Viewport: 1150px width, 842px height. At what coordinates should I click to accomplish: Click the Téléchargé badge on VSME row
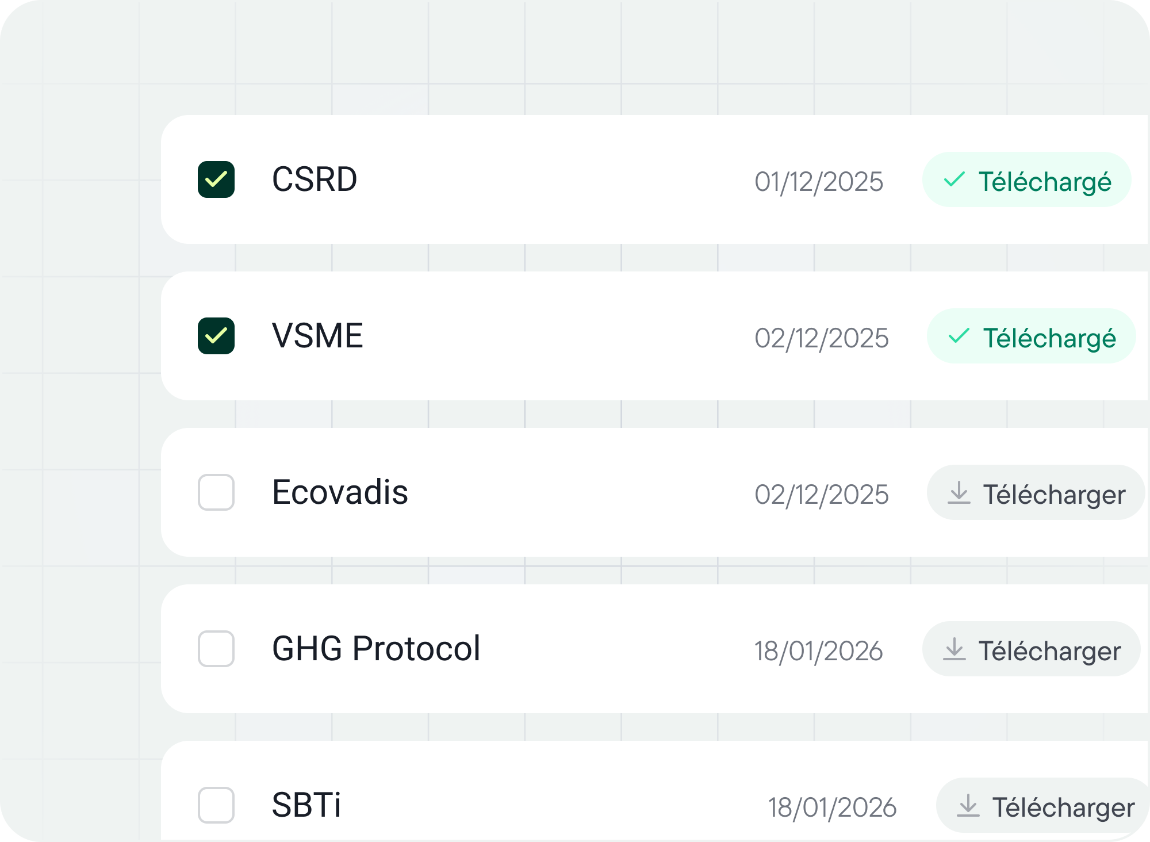1031,336
